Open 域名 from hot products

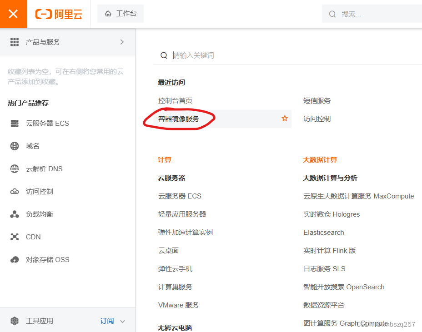(x=33, y=146)
